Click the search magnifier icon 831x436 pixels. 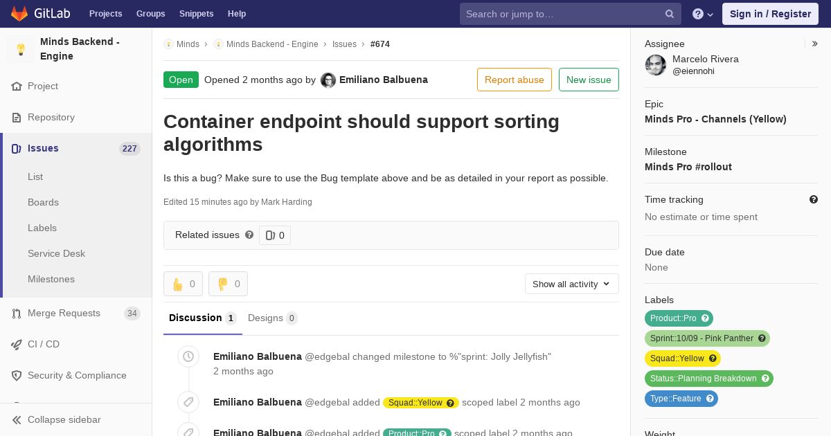coord(670,14)
